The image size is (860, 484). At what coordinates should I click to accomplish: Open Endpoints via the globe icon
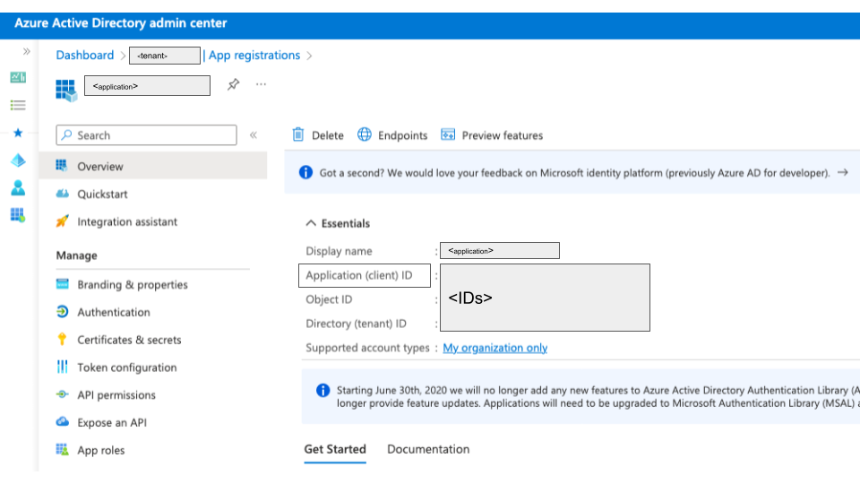[365, 135]
